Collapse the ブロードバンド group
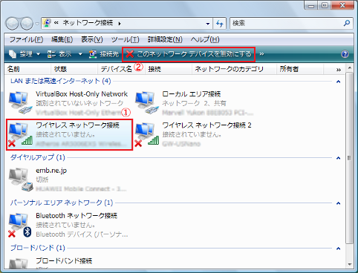This screenshot has width=358, height=273. pyautogui.click(x=339, y=249)
